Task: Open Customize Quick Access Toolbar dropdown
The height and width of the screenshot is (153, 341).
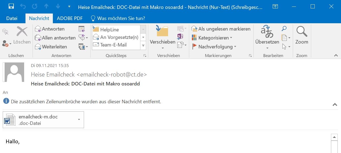Action: 69,6
